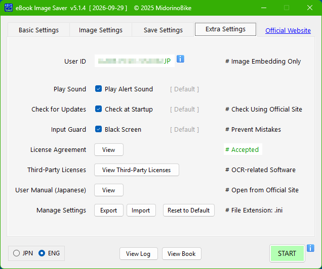Go to the Save Settings tab

pos(163,30)
